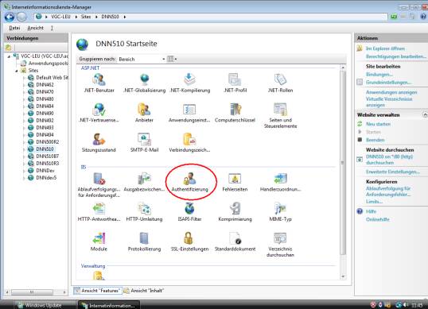
Task: Open Ablaufverfolgungsregeln für Anforderungsfehler
Action: [x=99, y=185]
